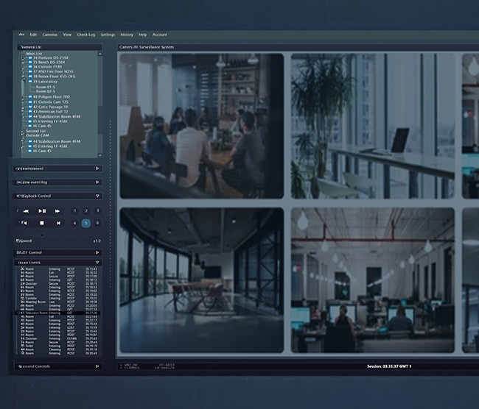Expand the Second Controls panel

coord(97,366)
